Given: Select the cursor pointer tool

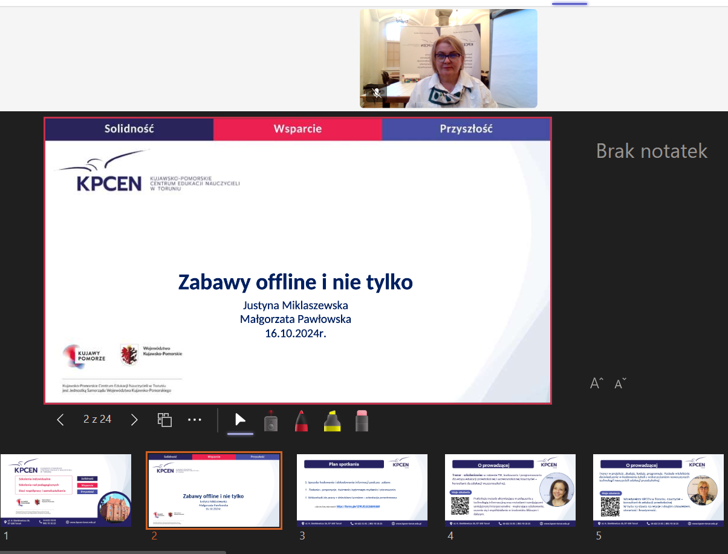Looking at the screenshot, I should [240, 420].
